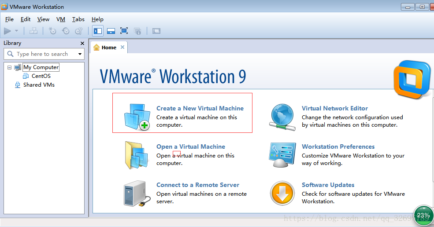Click the remote server tower icon
Screen dimensions: 434x227
[x=137, y=194]
